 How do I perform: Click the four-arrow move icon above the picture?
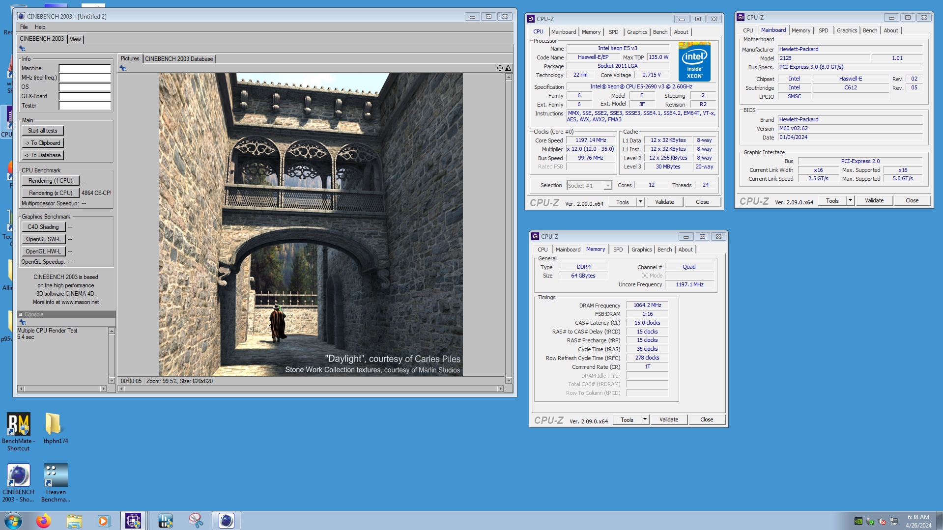[x=500, y=68]
